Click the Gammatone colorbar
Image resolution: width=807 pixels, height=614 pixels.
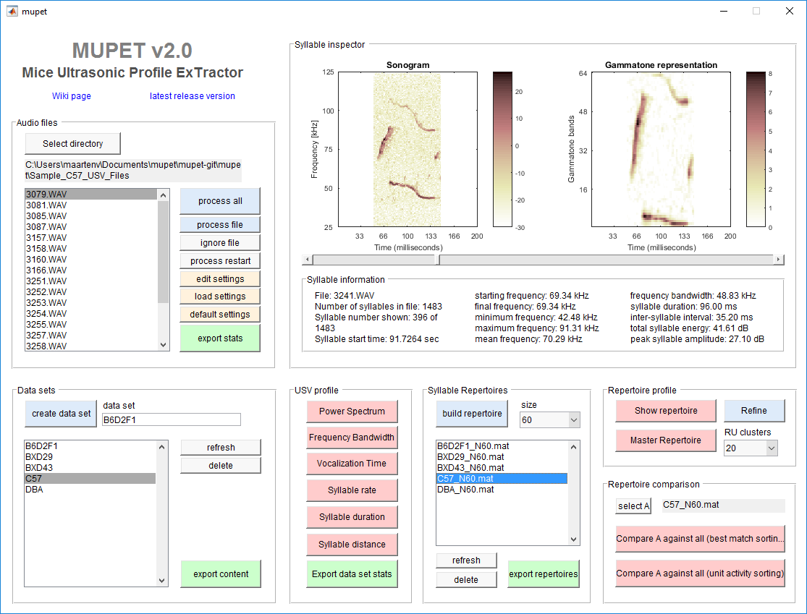[756, 149]
